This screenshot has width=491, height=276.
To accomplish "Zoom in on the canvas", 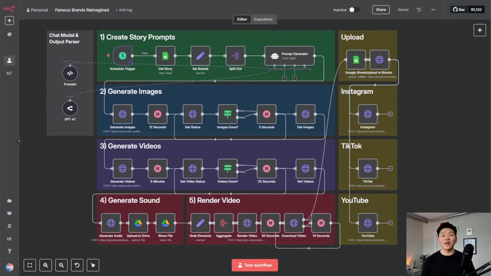I will tap(46, 265).
